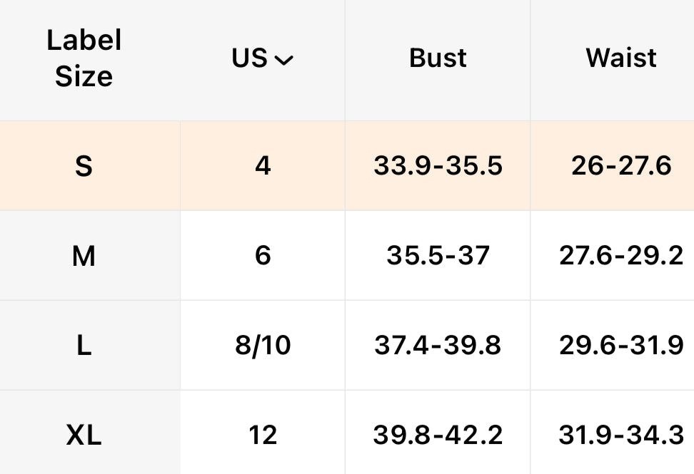Select the XL label size cell
The image size is (694, 474).
coord(84,435)
